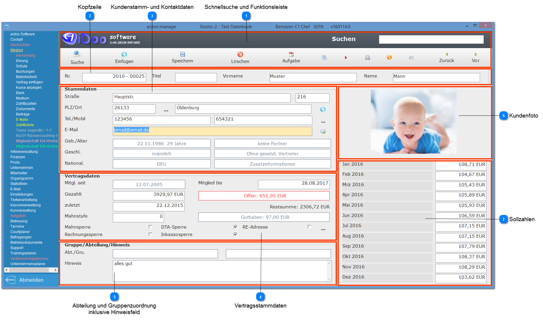Open Zusatzinformationen button

click(x=273, y=164)
